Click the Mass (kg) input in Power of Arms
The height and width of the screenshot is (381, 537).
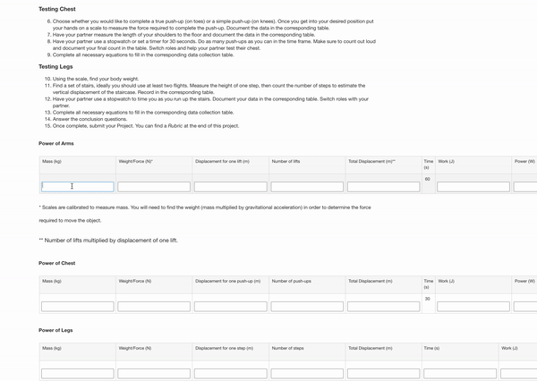click(x=78, y=187)
